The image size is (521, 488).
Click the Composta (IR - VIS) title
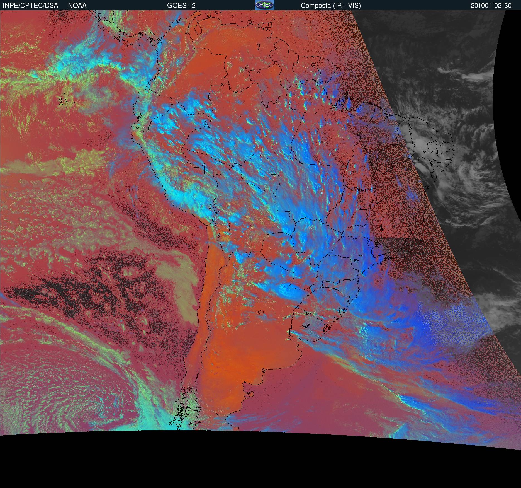click(x=331, y=6)
